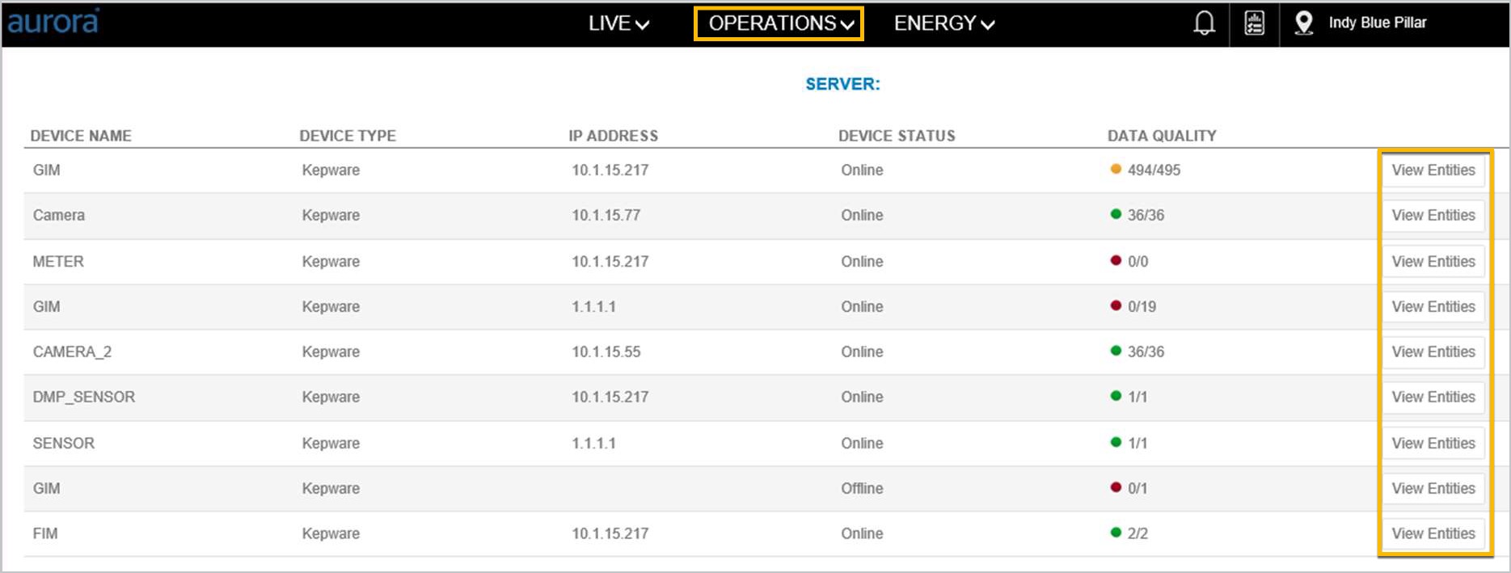Select the CAMERA_2 device name
Screen dimensions: 1511x573
(x=72, y=352)
